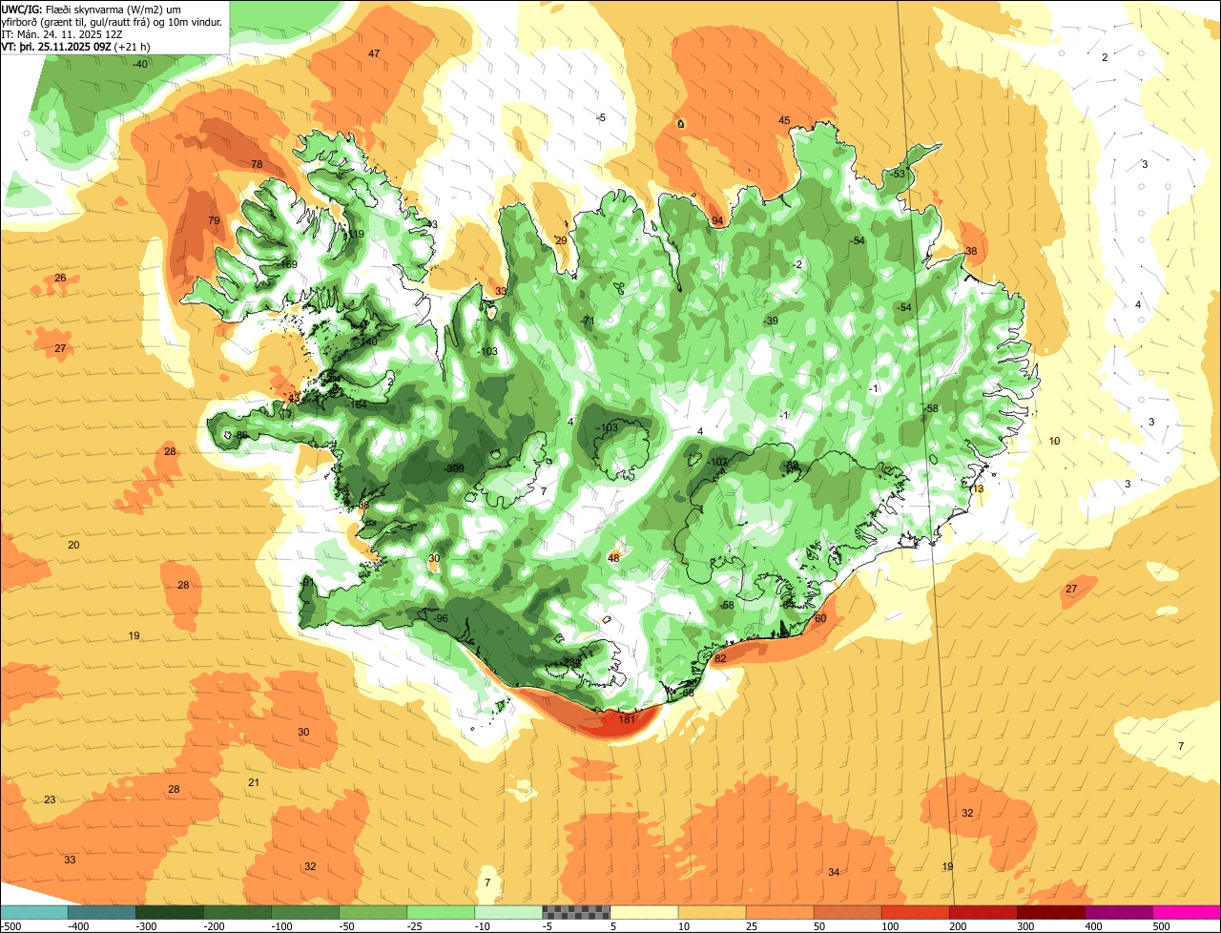Click the map value '-309' in west Iceland
The height and width of the screenshot is (933, 1221).
tap(455, 468)
